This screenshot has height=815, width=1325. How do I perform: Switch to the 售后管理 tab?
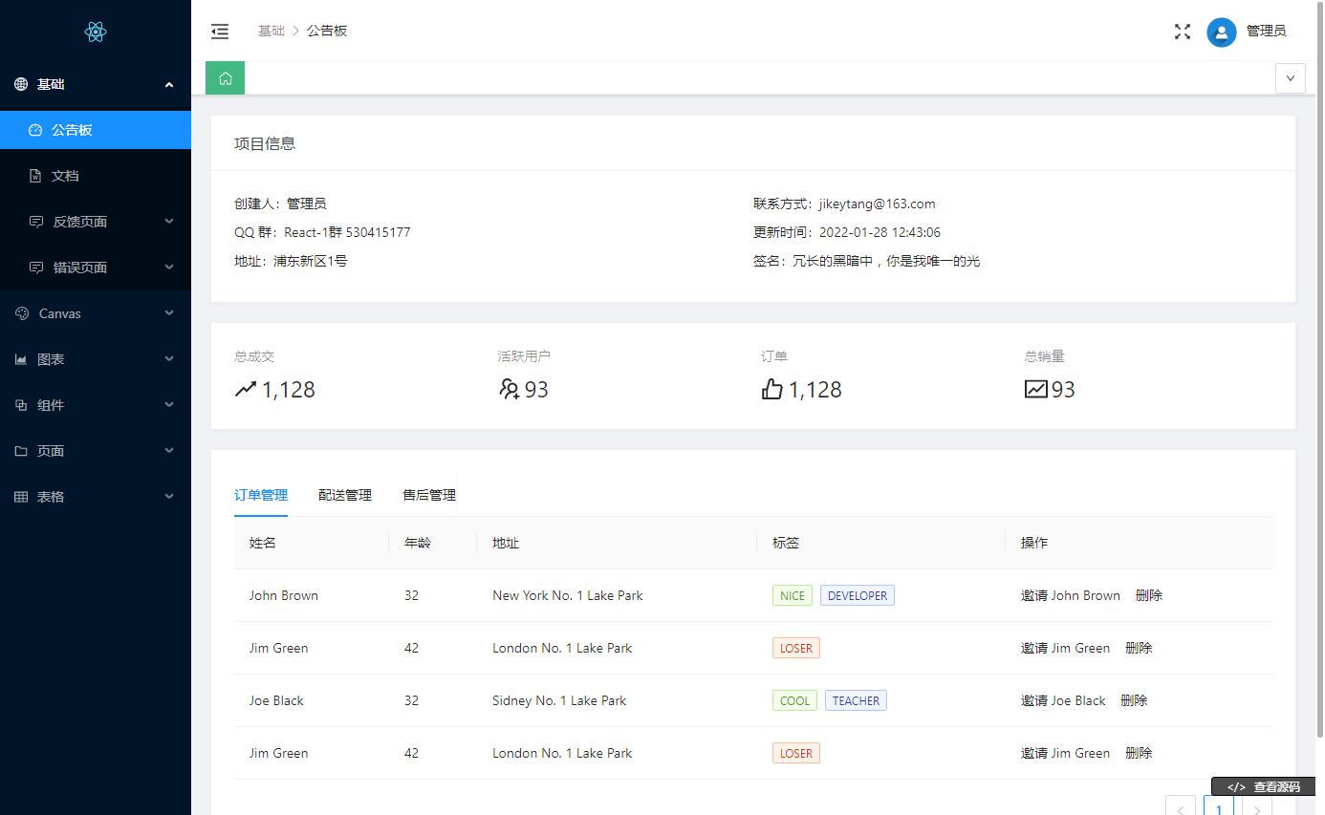[429, 495]
